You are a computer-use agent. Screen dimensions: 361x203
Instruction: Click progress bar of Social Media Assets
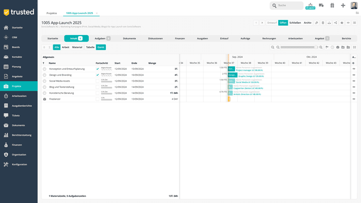106,82
